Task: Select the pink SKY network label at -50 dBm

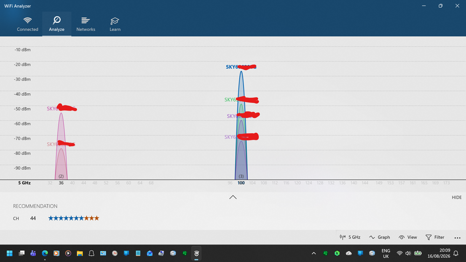Action: [62, 109]
